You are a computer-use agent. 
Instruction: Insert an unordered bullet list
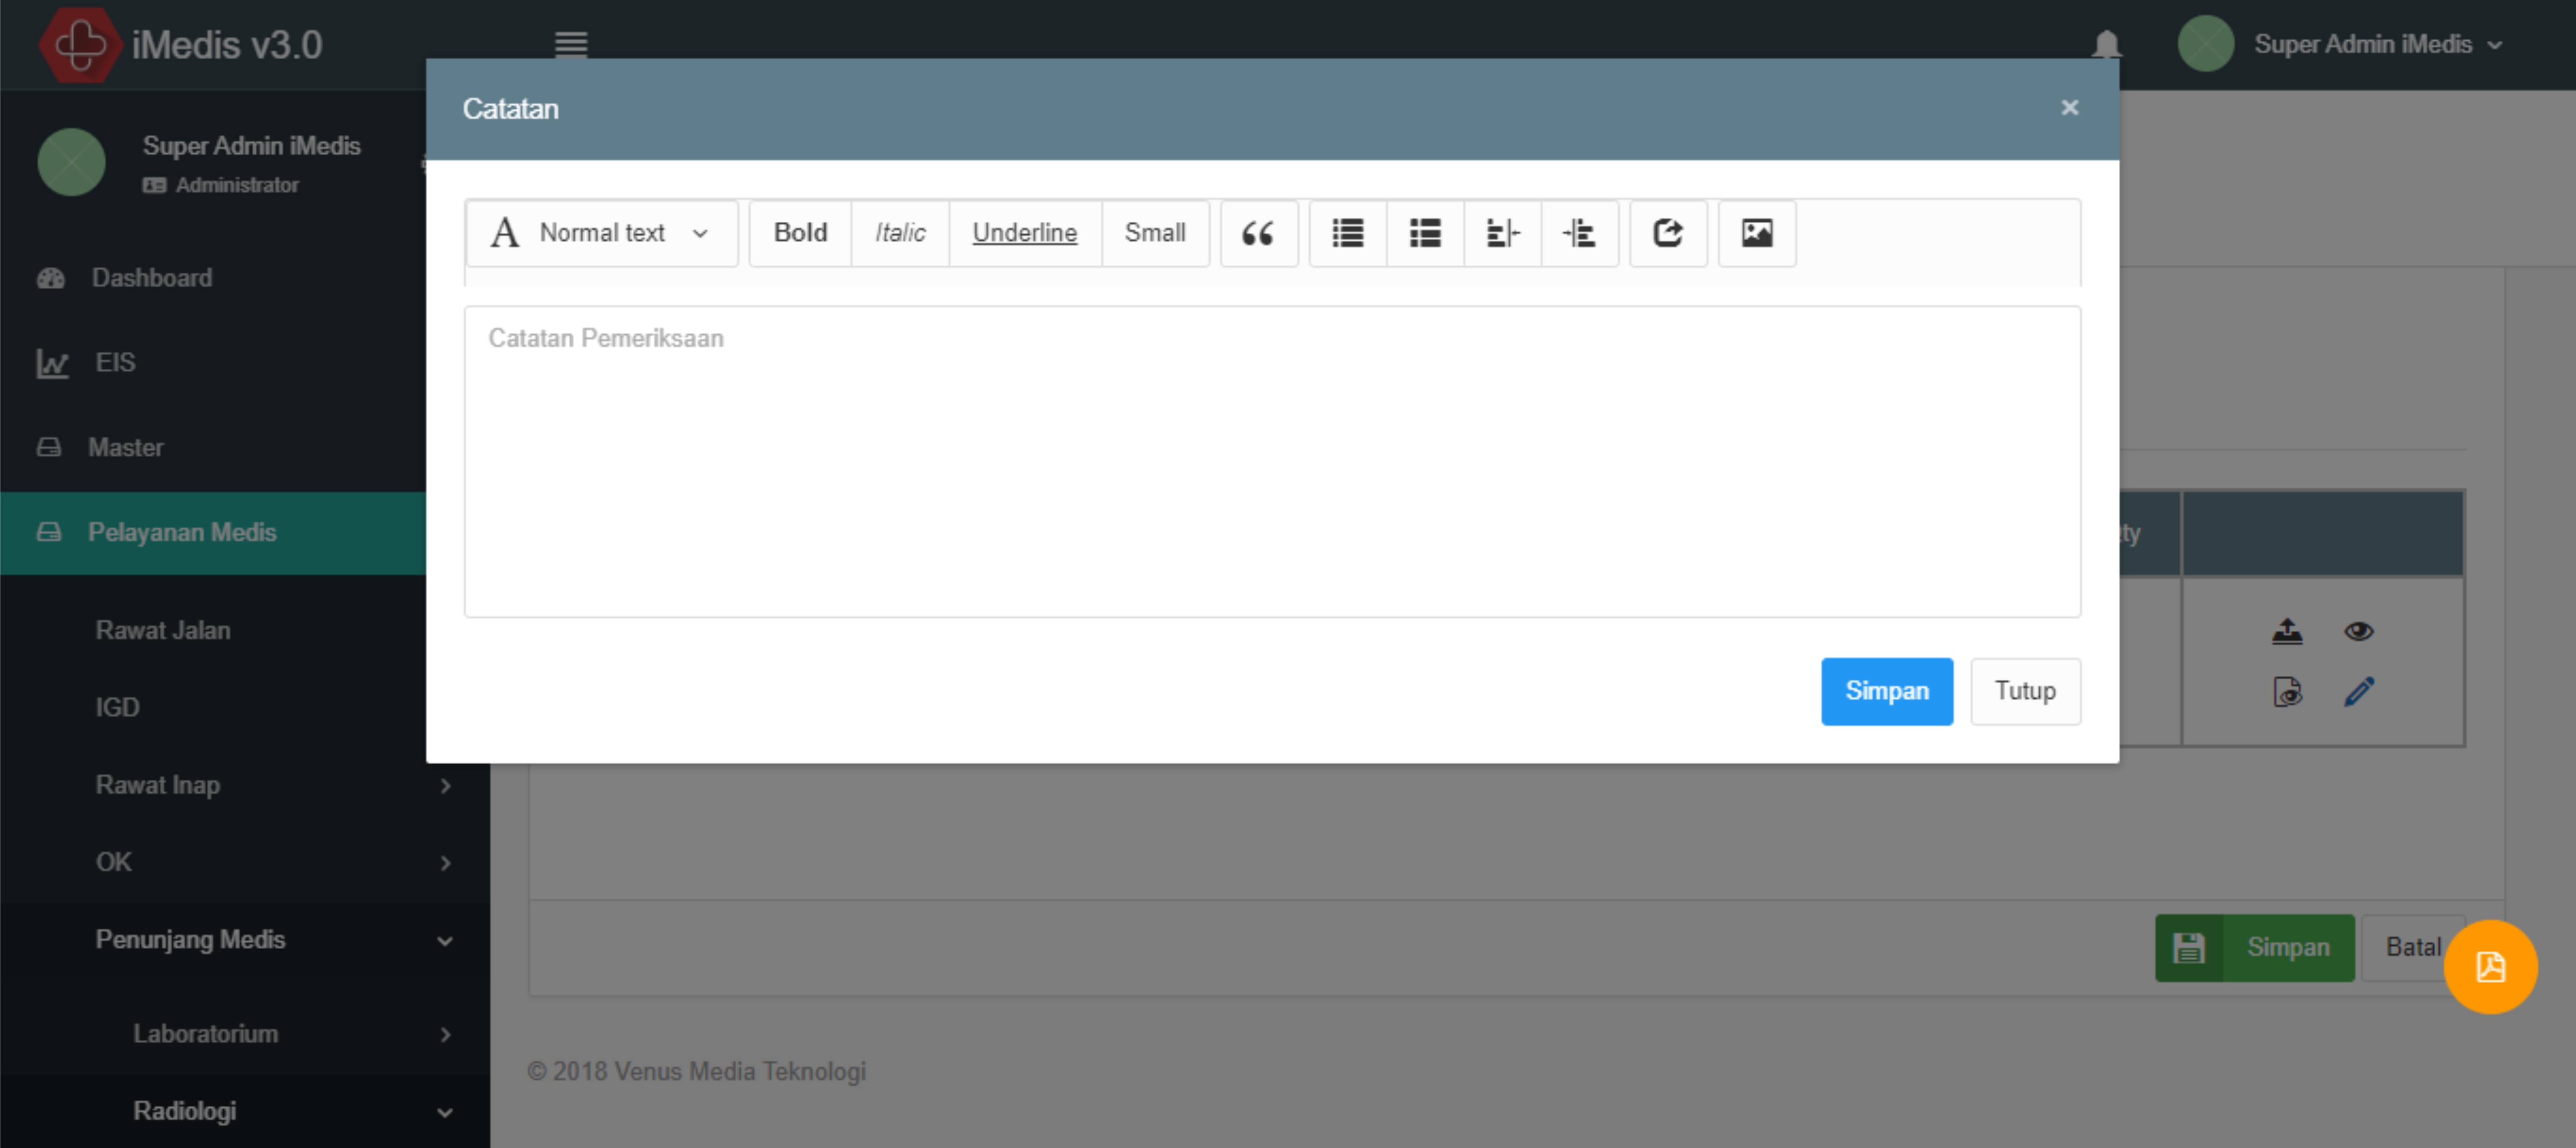(x=1347, y=233)
